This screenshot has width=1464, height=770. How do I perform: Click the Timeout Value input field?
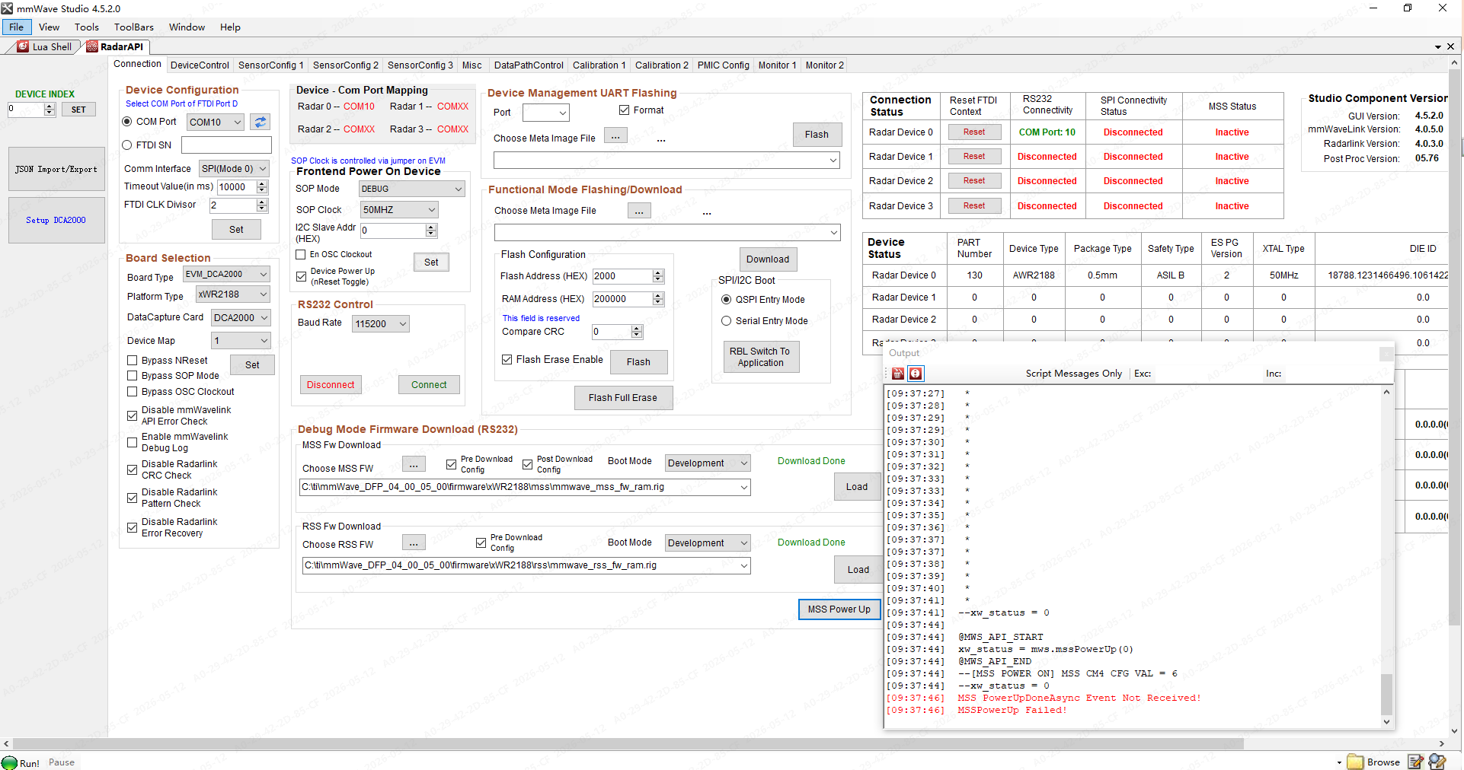coord(238,187)
